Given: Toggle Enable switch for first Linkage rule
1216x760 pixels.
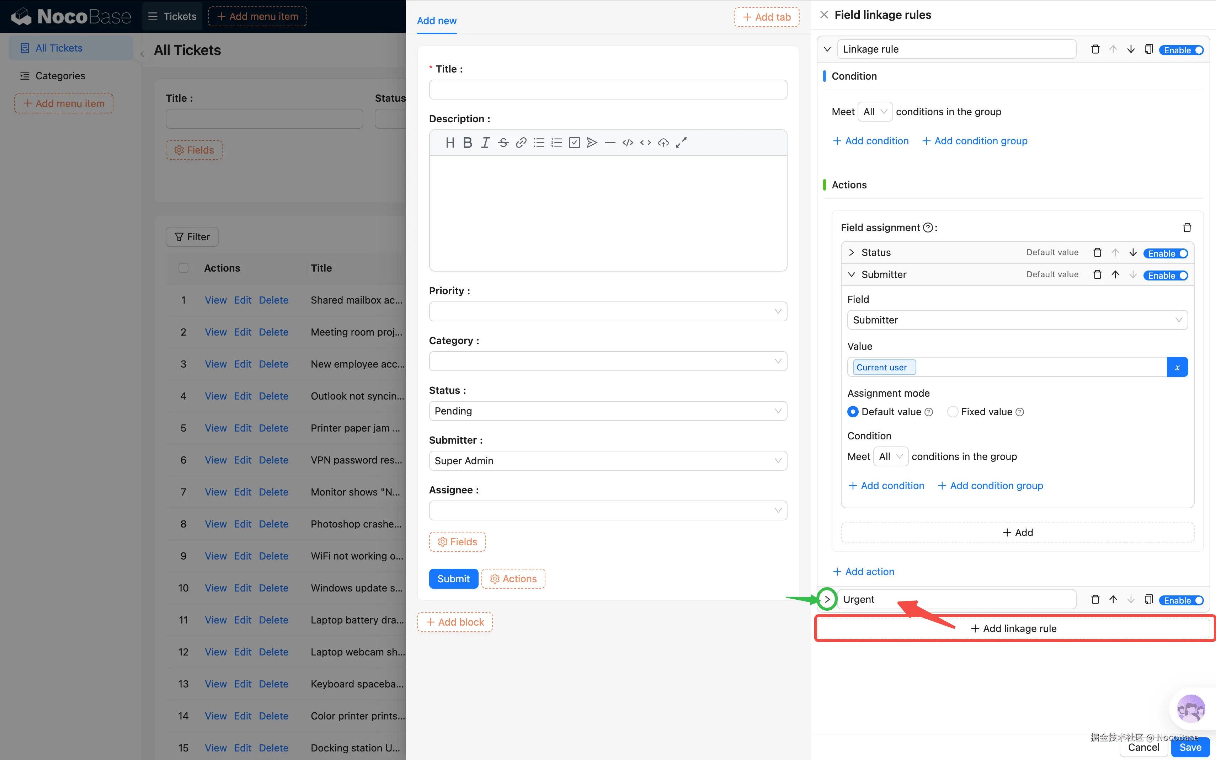Looking at the screenshot, I should coord(1181,50).
